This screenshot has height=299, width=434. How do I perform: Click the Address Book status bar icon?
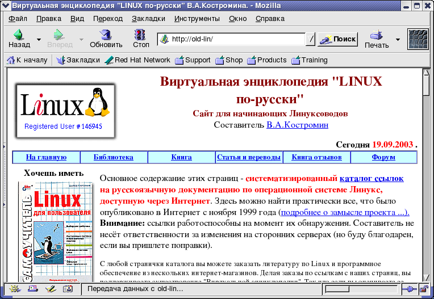(68, 289)
